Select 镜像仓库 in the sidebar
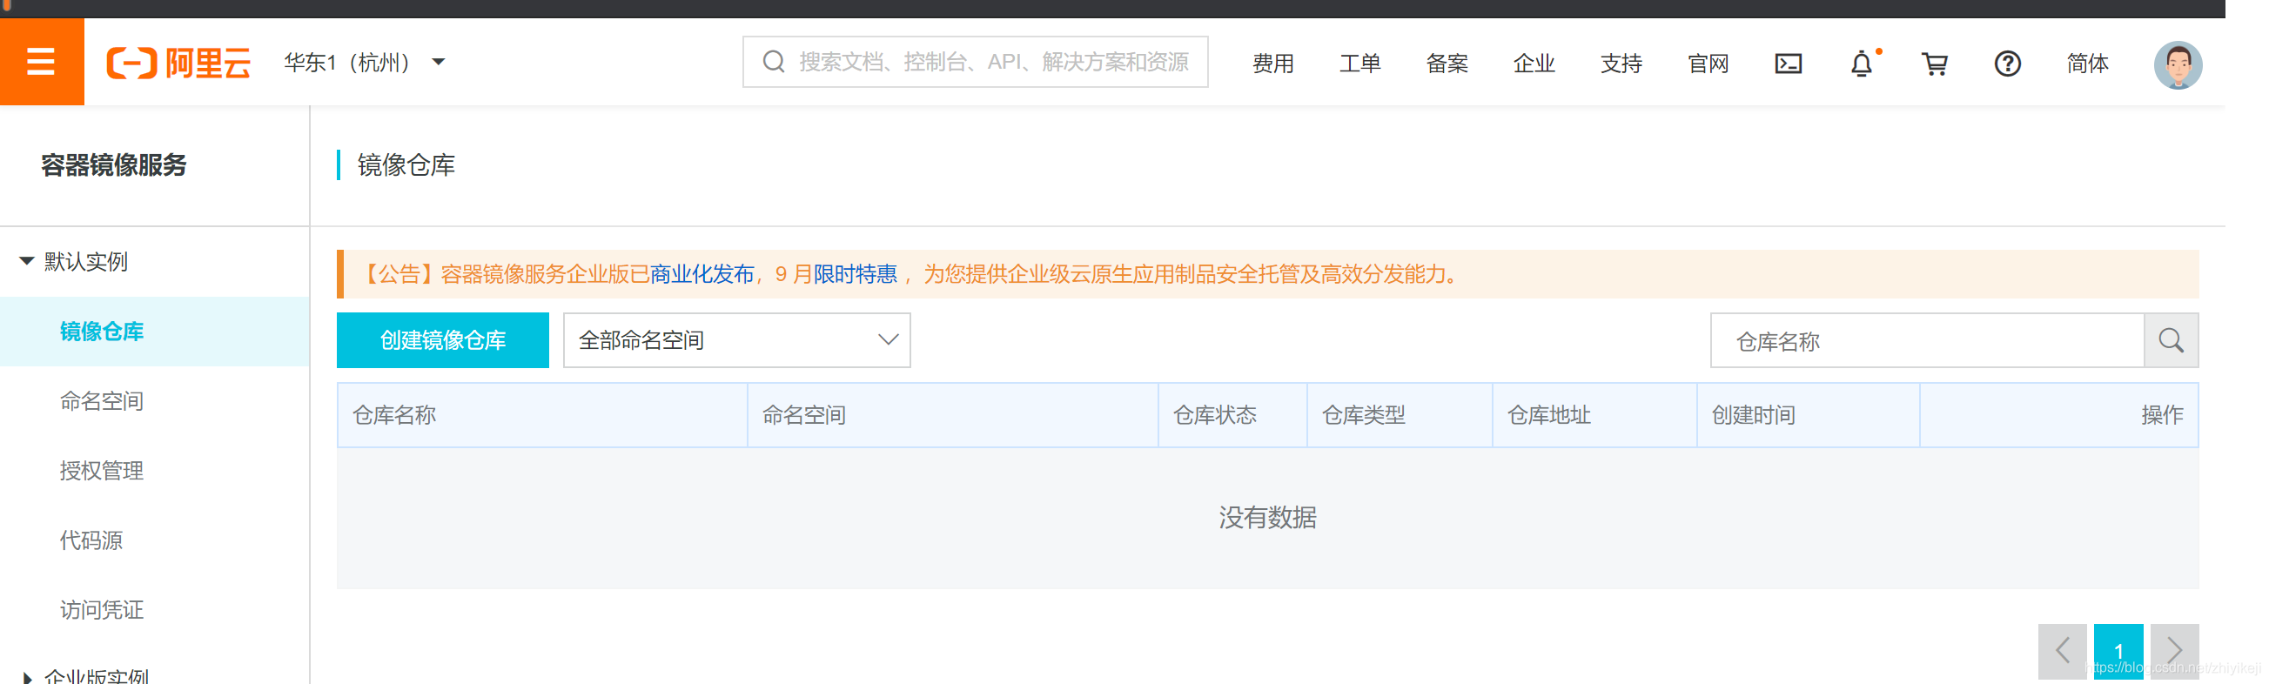This screenshot has width=2269, height=684. pos(154,331)
